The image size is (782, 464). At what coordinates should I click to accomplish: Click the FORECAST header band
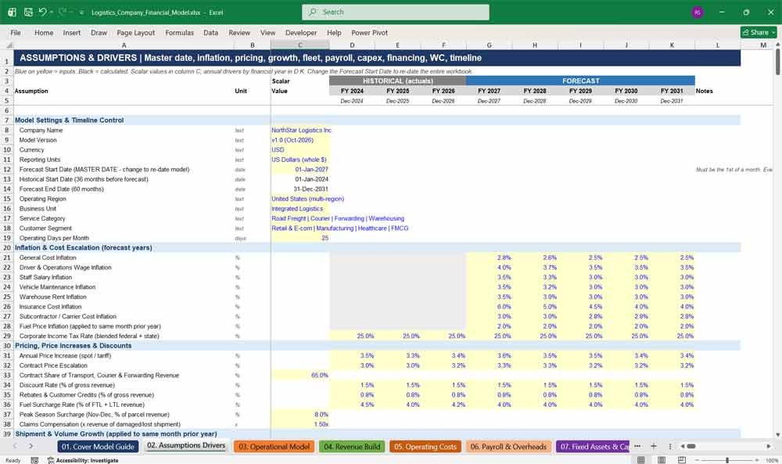(580, 81)
